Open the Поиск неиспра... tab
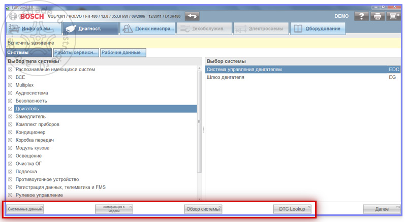The width and height of the screenshot is (406, 222). click(x=147, y=28)
